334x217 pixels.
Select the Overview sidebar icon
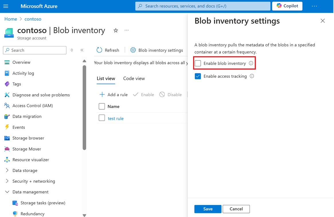click(21, 62)
